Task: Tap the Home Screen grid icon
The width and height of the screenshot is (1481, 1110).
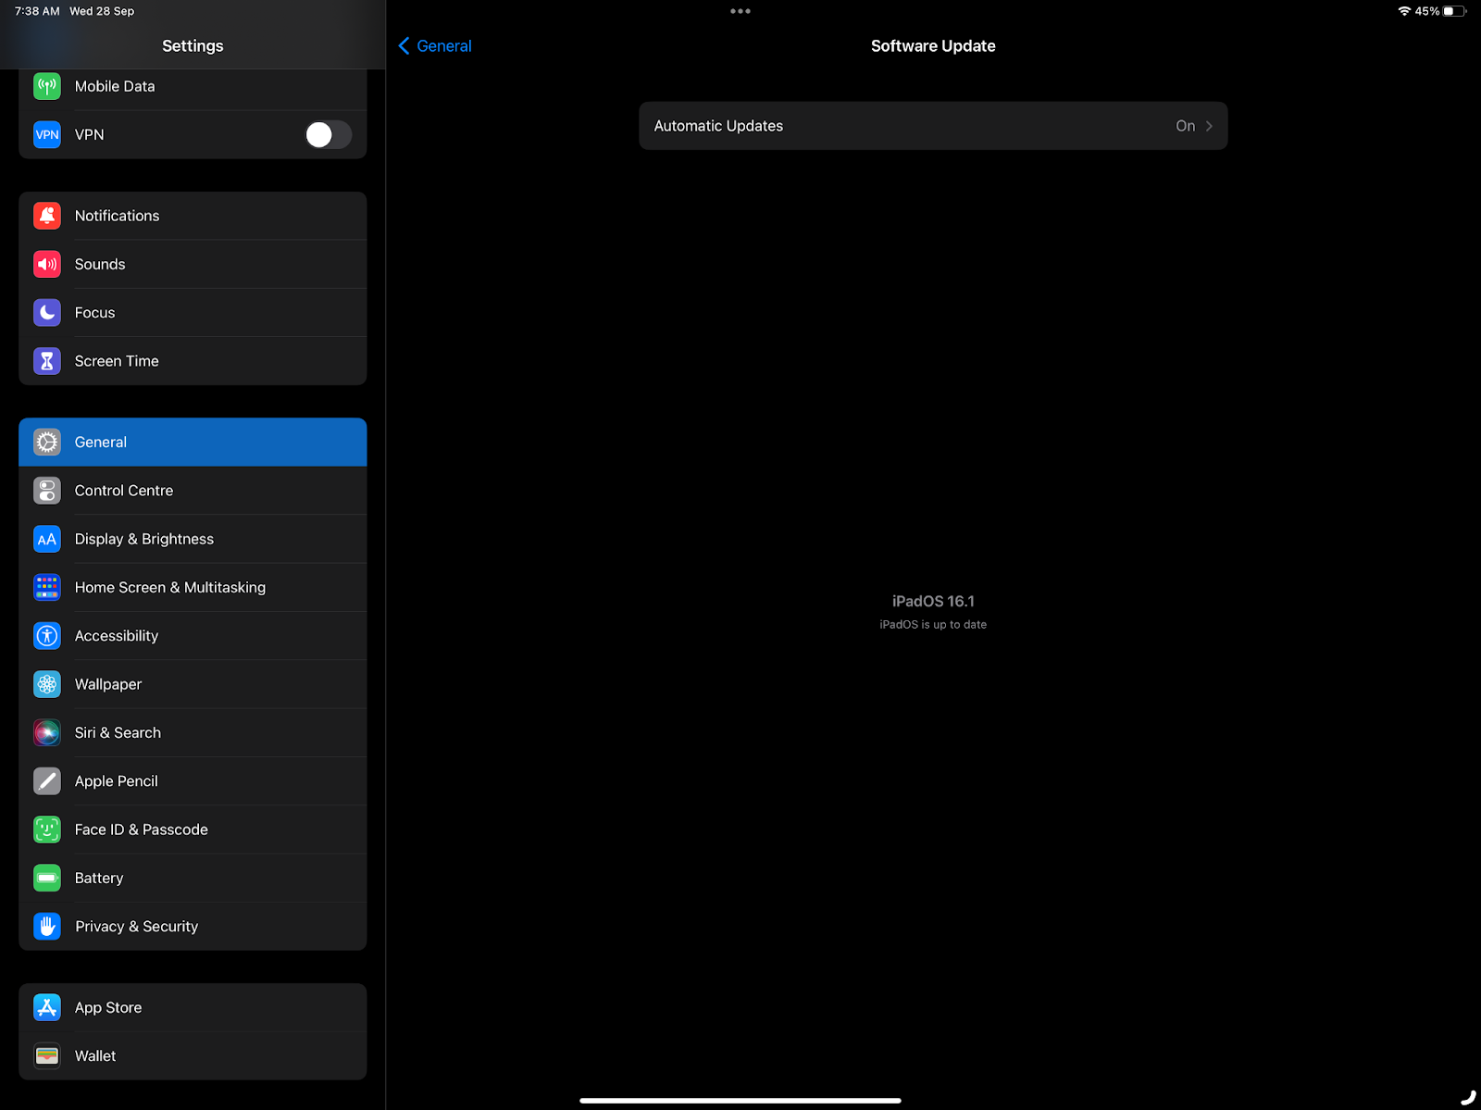Action: [x=47, y=588]
